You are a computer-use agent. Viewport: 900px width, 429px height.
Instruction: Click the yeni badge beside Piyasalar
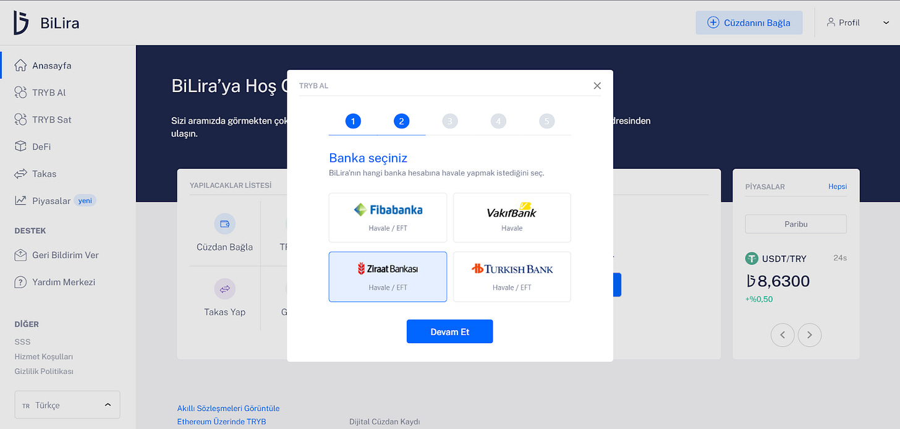point(85,201)
